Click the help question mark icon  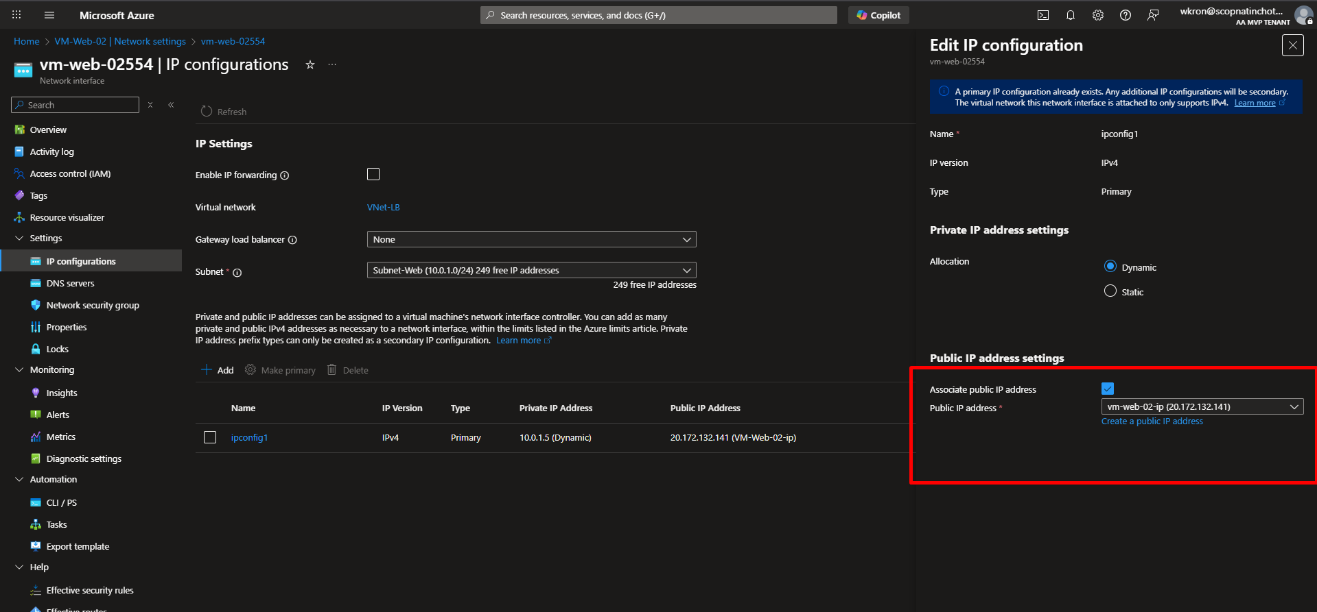click(x=1125, y=15)
